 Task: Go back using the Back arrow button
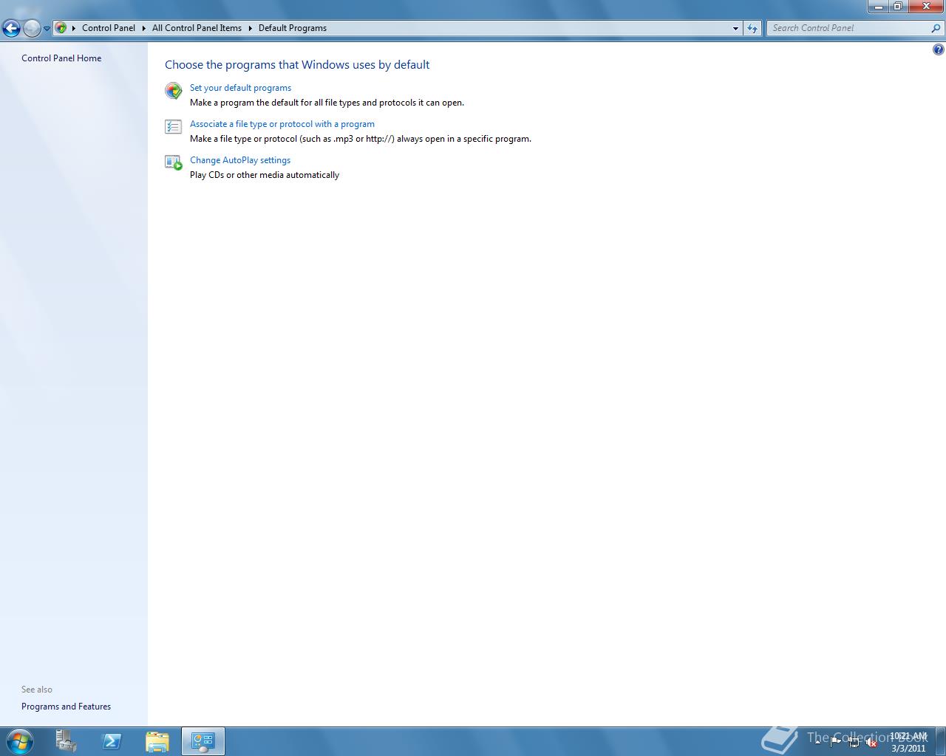(x=11, y=28)
